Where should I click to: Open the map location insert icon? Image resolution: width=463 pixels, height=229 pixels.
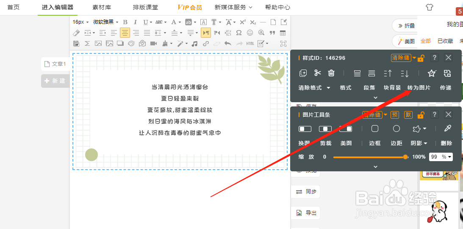142,43
